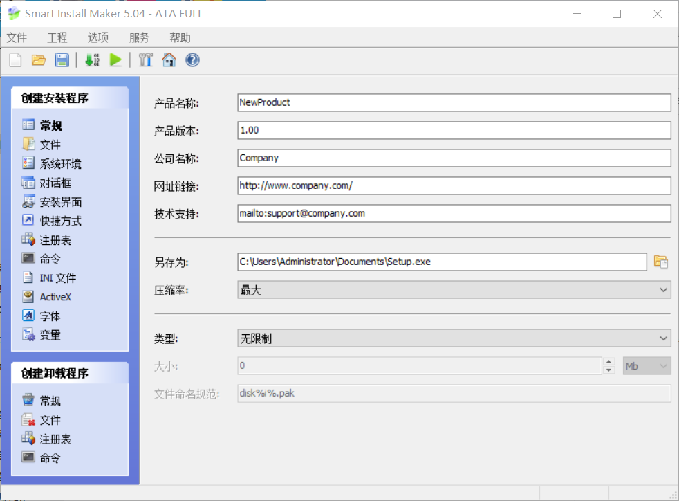Click the 网址链接 URL field

(x=454, y=186)
